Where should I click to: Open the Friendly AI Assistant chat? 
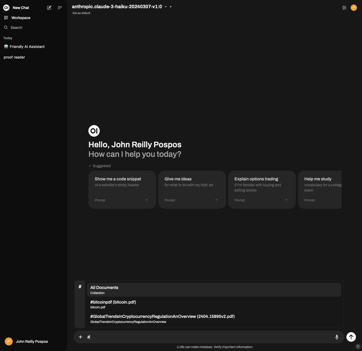click(x=33, y=47)
